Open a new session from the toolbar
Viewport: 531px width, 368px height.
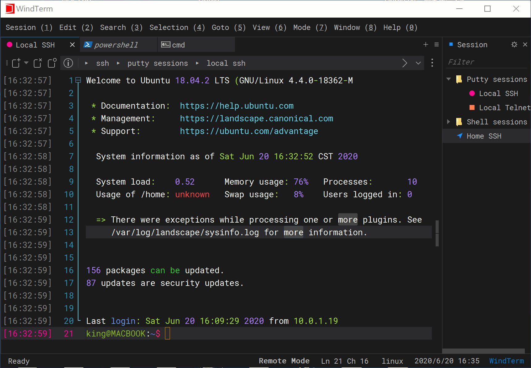pyautogui.click(x=16, y=63)
